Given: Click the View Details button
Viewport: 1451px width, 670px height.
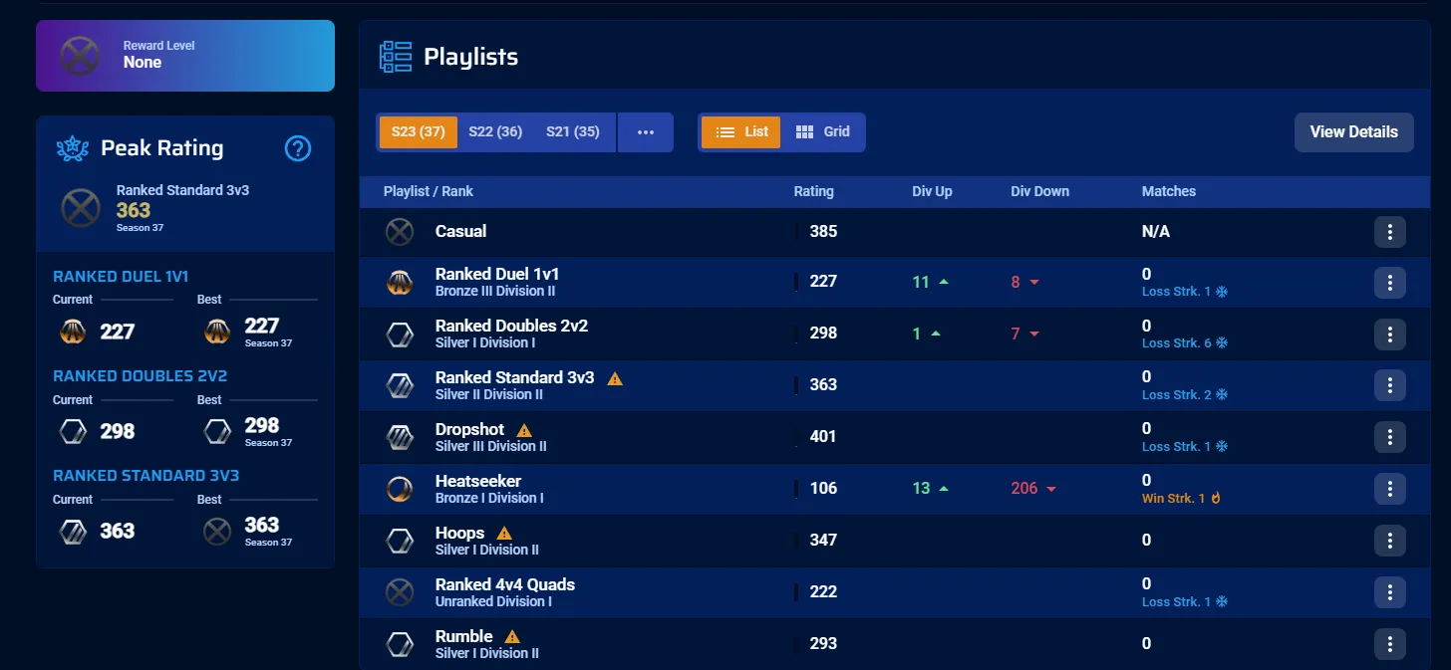Looking at the screenshot, I should (x=1353, y=132).
